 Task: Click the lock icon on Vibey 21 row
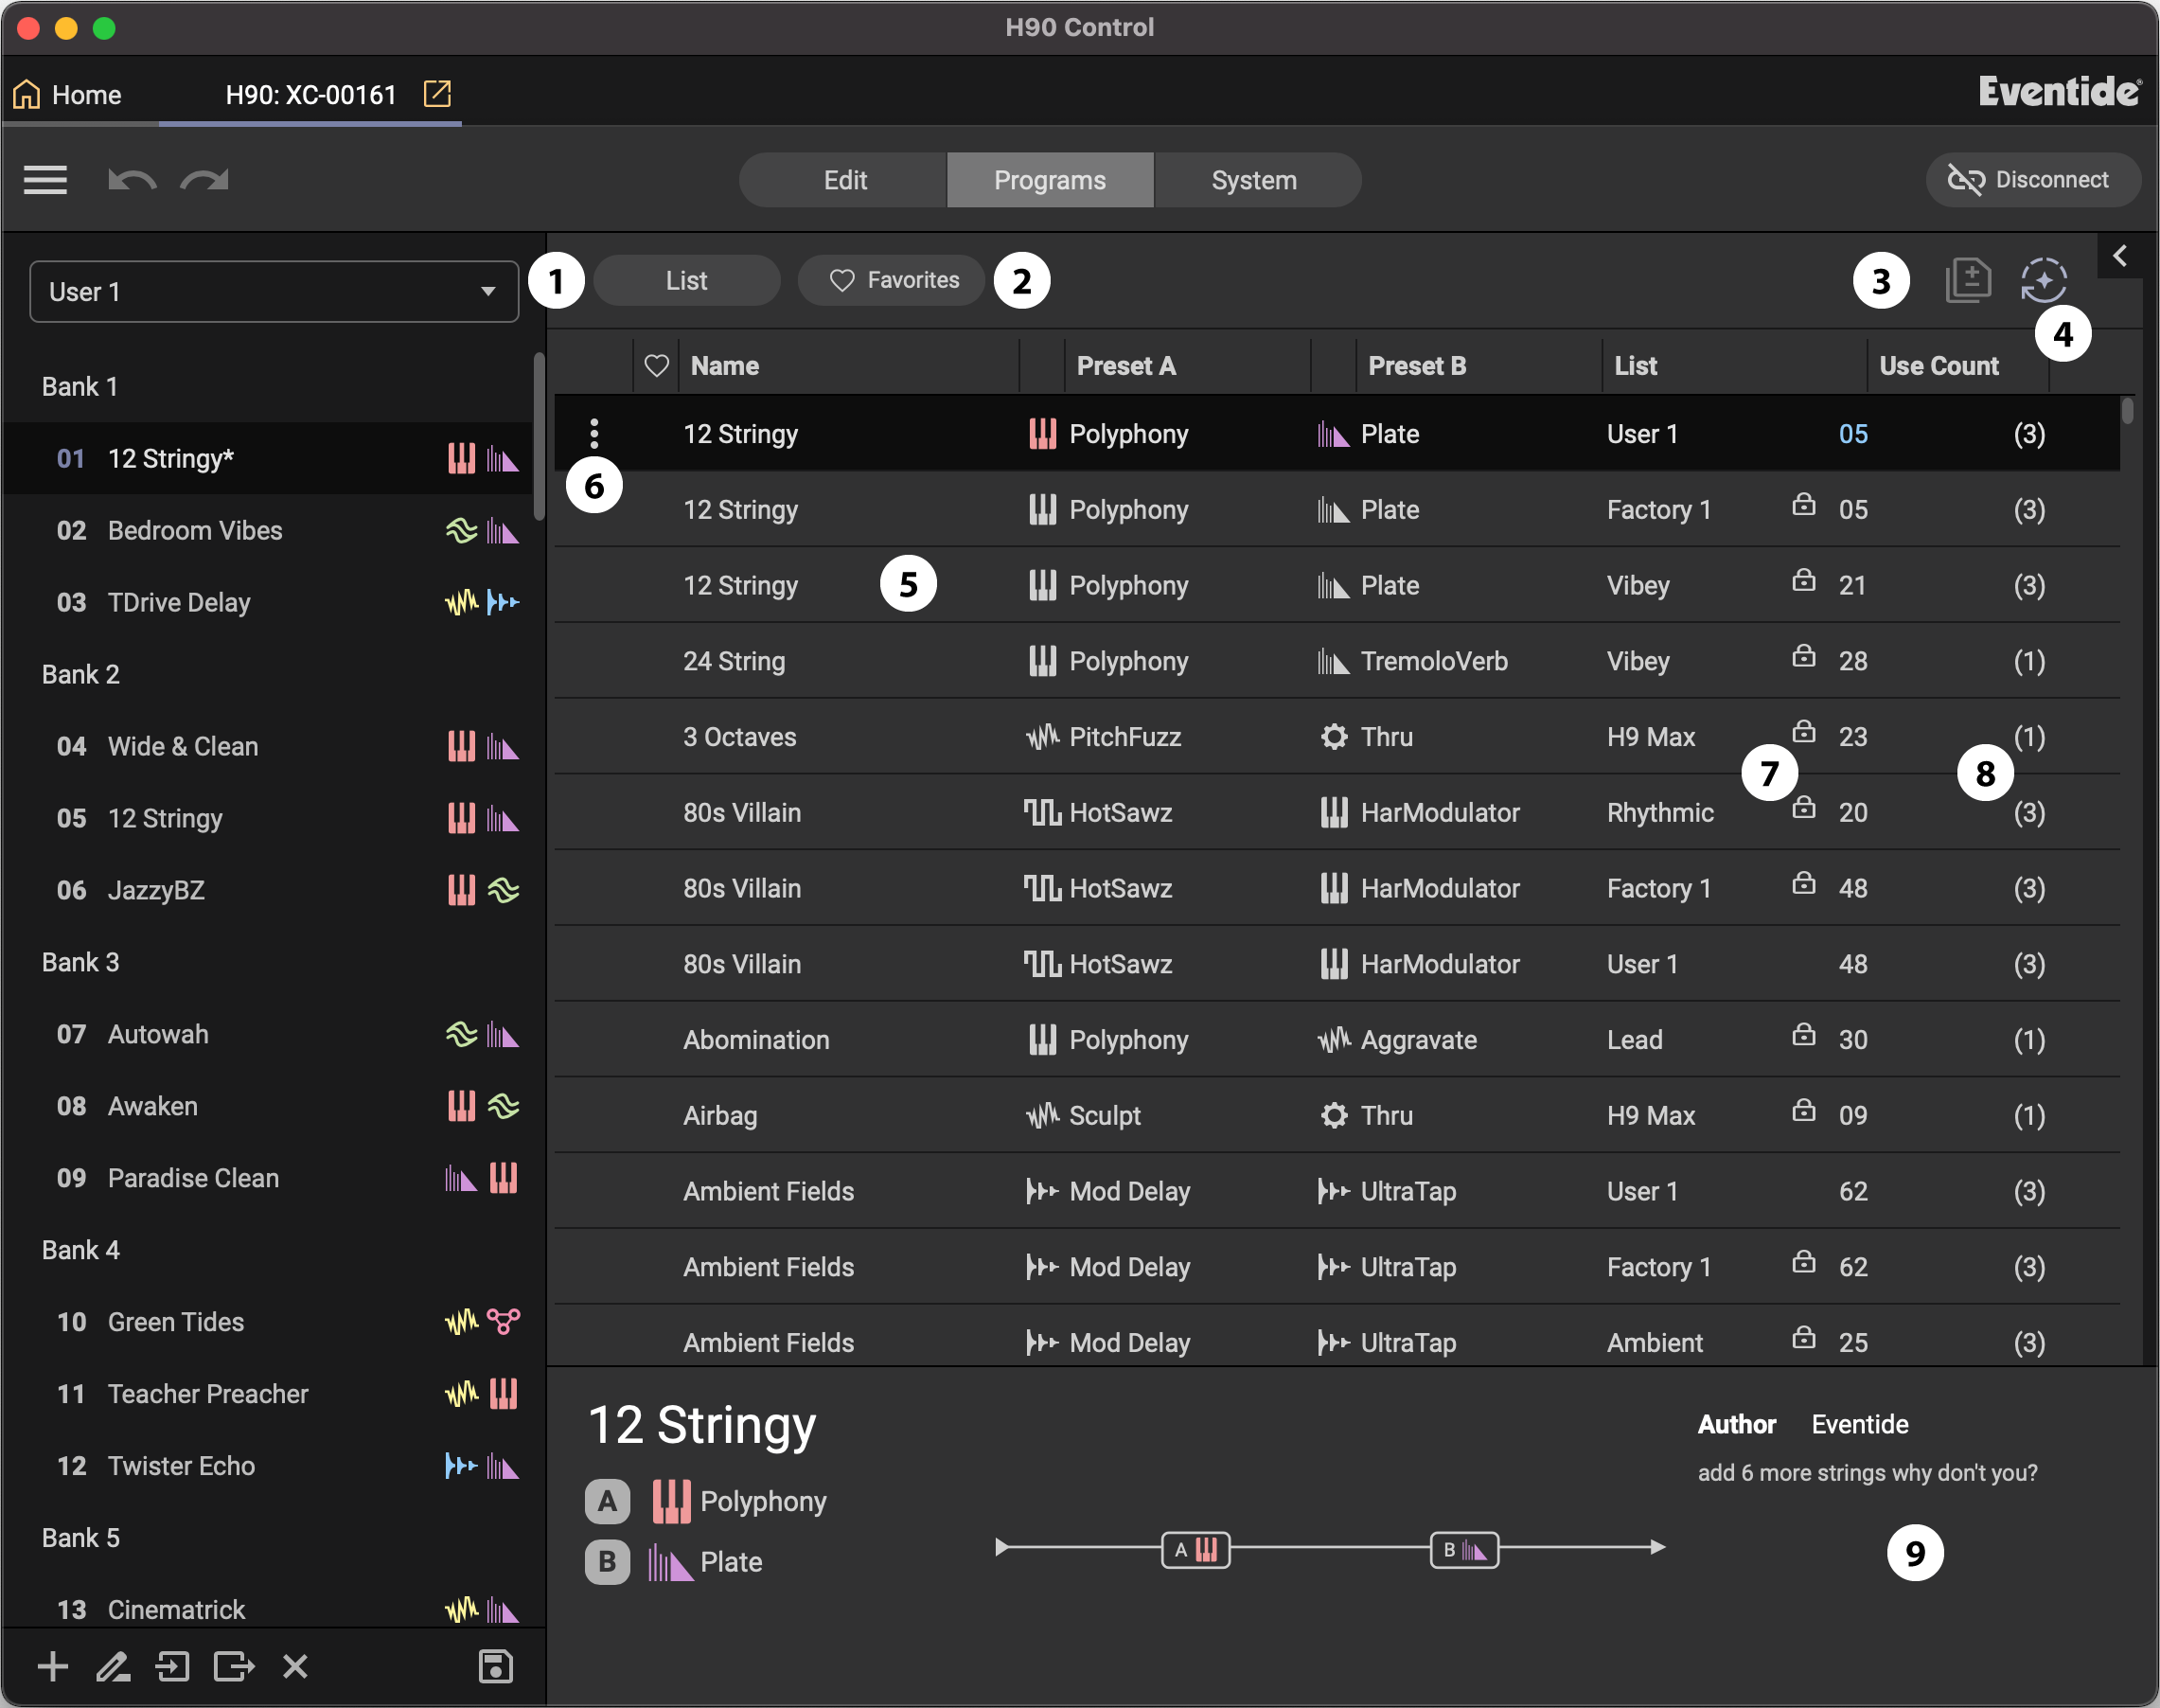pos(1803,580)
